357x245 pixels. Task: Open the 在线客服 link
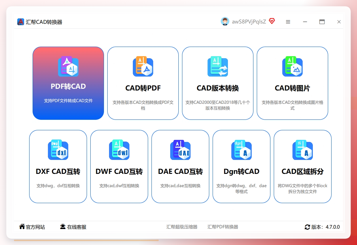coord(77,227)
